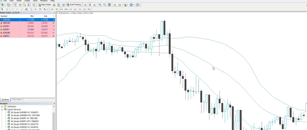Open the Charts menu
Screen dimensions: 307x130
pos(27,1)
